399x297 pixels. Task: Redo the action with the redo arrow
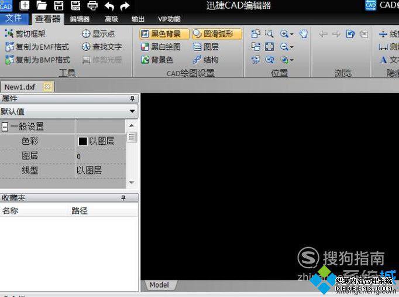(125, 6)
